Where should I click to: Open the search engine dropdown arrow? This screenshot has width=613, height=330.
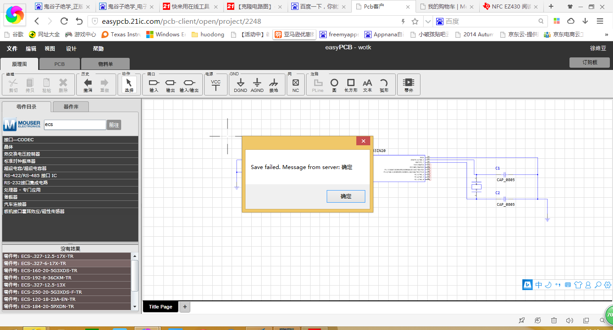[x=429, y=21]
